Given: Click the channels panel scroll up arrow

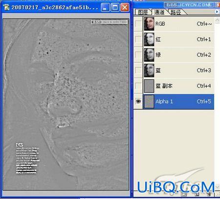Looking at the screenshot, I should (x=217, y=21).
